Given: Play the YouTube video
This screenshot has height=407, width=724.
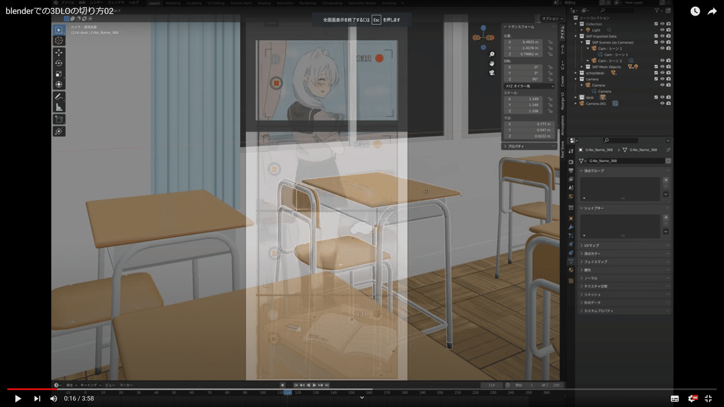Looking at the screenshot, I should click(x=17, y=399).
